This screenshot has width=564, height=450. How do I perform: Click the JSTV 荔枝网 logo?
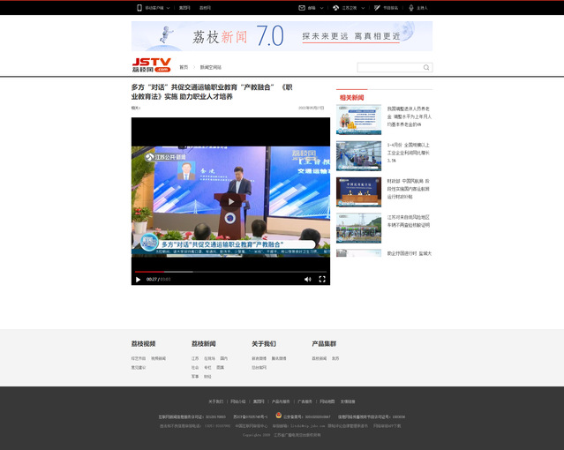click(x=151, y=65)
